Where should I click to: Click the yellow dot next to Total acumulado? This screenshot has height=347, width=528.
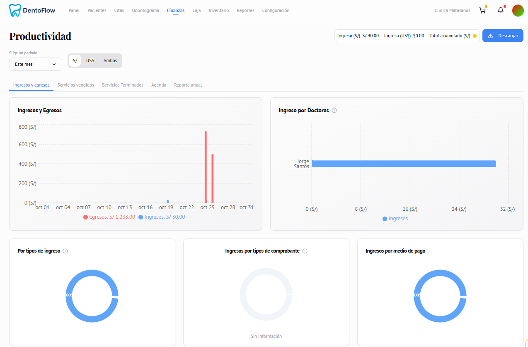tap(474, 36)
